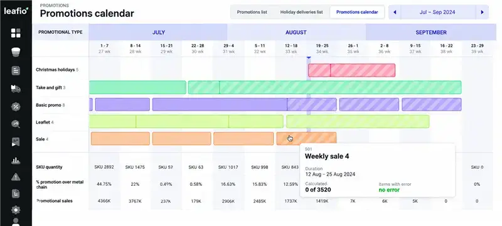
Task: Click the '2906K' promotional sales cell
Action: (228, 201)
